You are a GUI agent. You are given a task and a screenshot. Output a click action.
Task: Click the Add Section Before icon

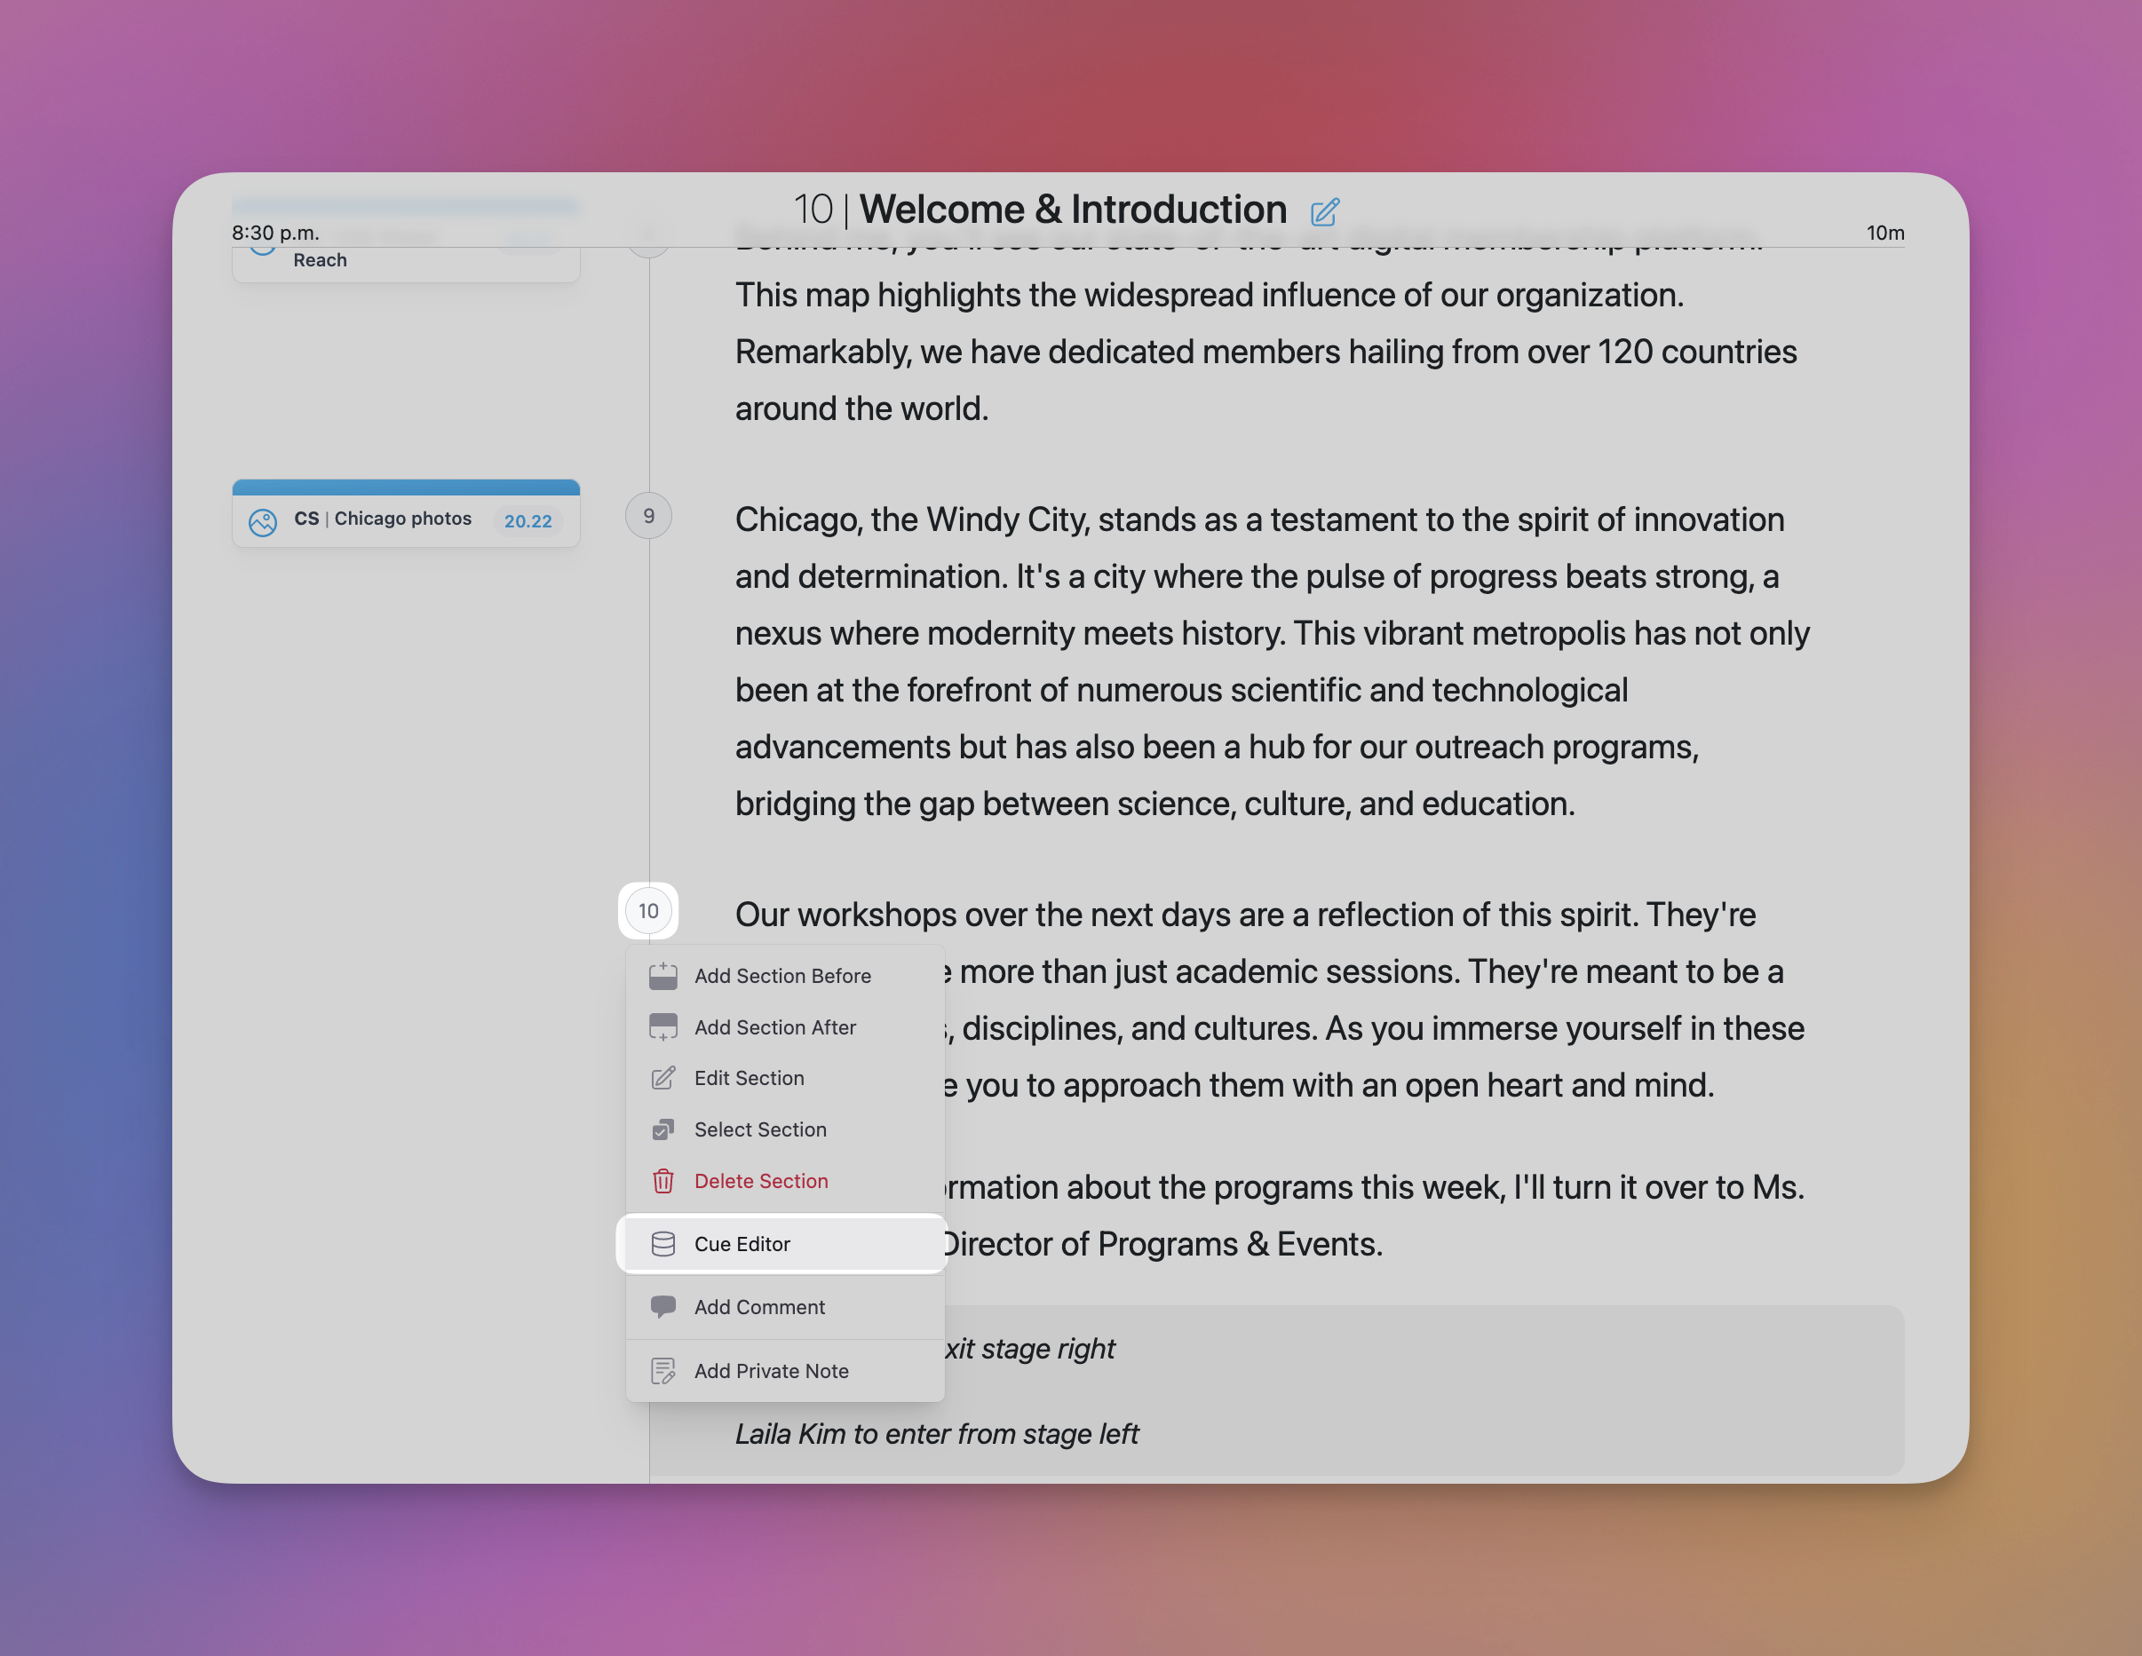pyautogui.click(x=663, y=976)
